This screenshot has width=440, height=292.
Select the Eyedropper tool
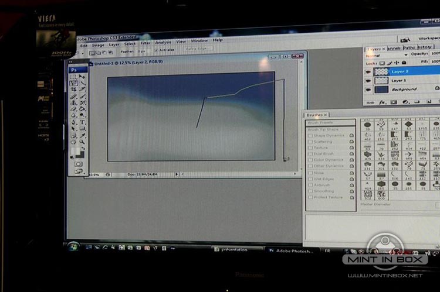83,136
